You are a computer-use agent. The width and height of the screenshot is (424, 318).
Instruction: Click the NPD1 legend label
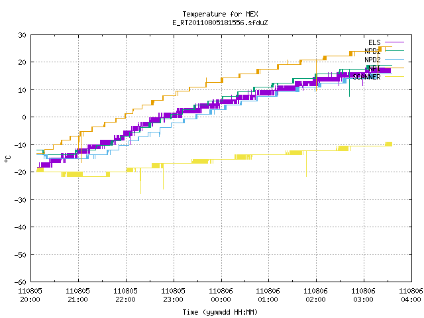tap(372, 51)
